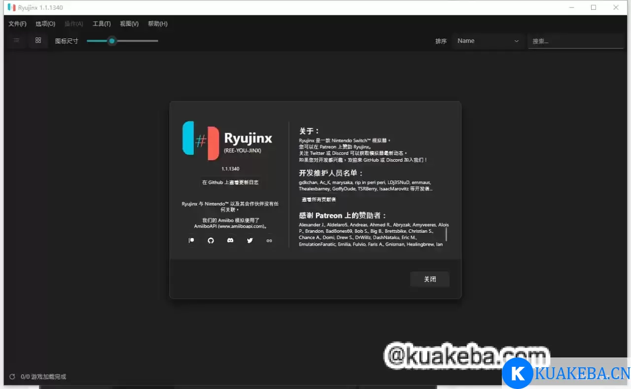
Task: Open the 工具(T) menu
Action: [102, 24]
